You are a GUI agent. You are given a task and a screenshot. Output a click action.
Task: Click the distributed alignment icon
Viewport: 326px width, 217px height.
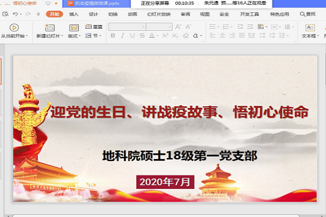pyautogui.click(x=252, y=36)
